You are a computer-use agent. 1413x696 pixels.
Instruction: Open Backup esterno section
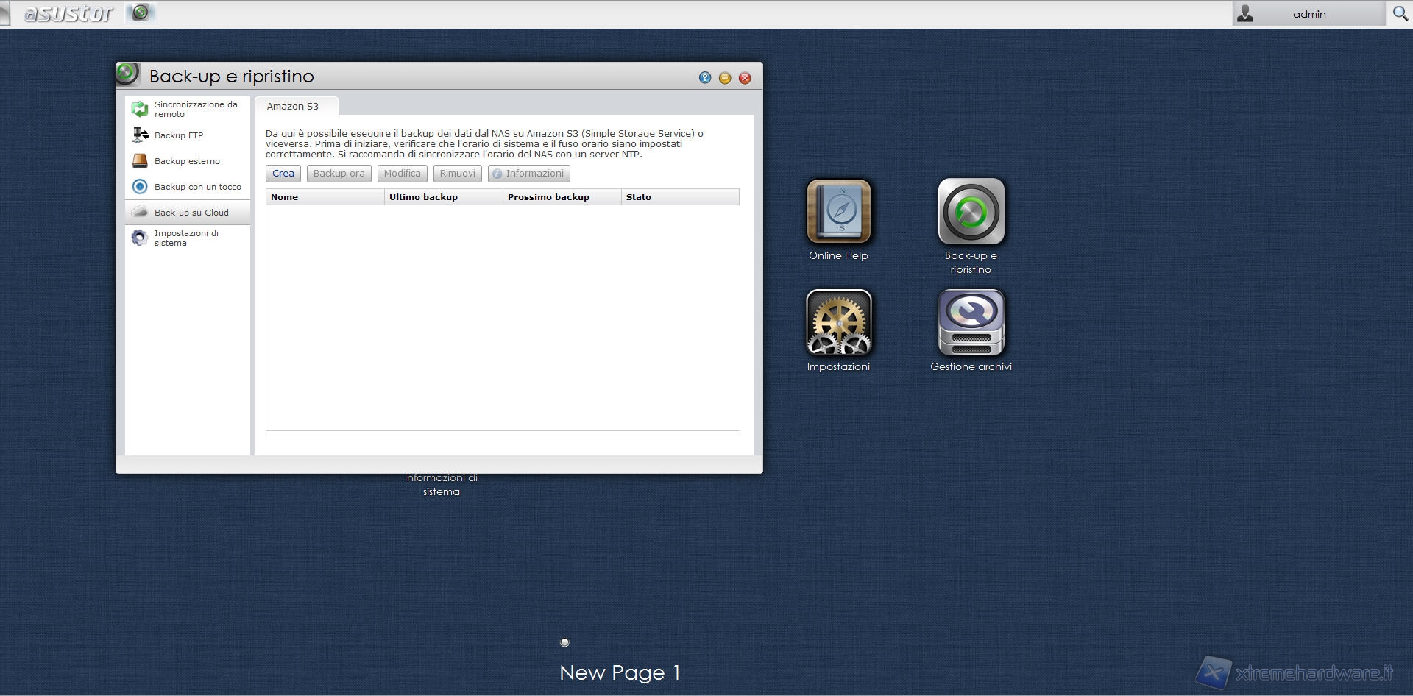(x=187, y=161)
